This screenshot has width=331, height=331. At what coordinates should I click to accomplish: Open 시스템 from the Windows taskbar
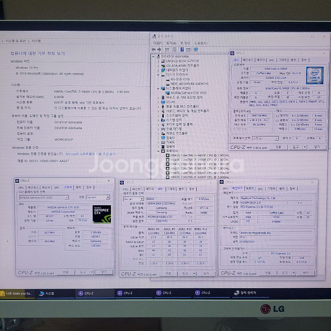pyautogui.click(x=56, y=293)
